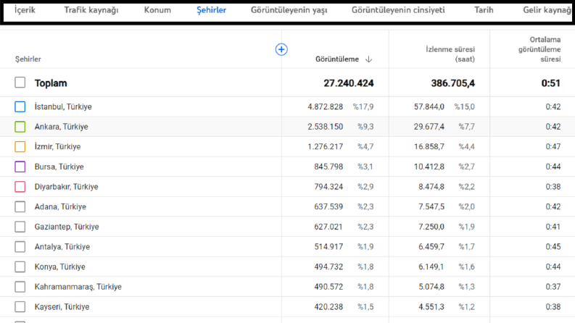Open Bursa, Türkiye row label
This screenshot has height=323, width=575.
[x=59, y=167]
